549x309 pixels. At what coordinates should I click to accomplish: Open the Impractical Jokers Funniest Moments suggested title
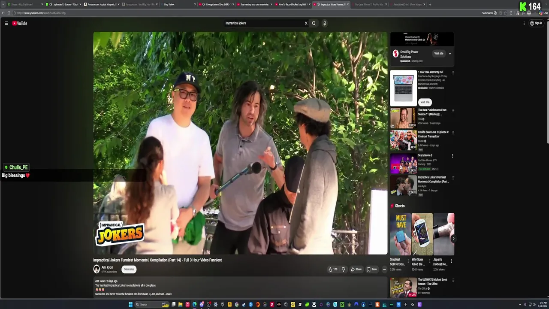tap(434, 179)
